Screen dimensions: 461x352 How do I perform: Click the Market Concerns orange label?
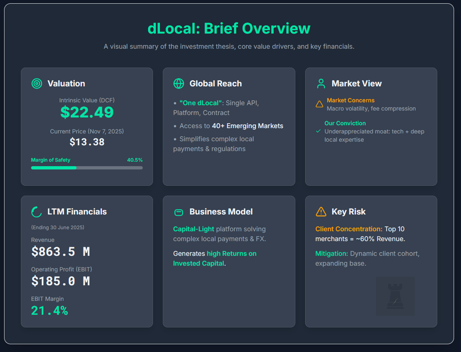coord(351,100)
